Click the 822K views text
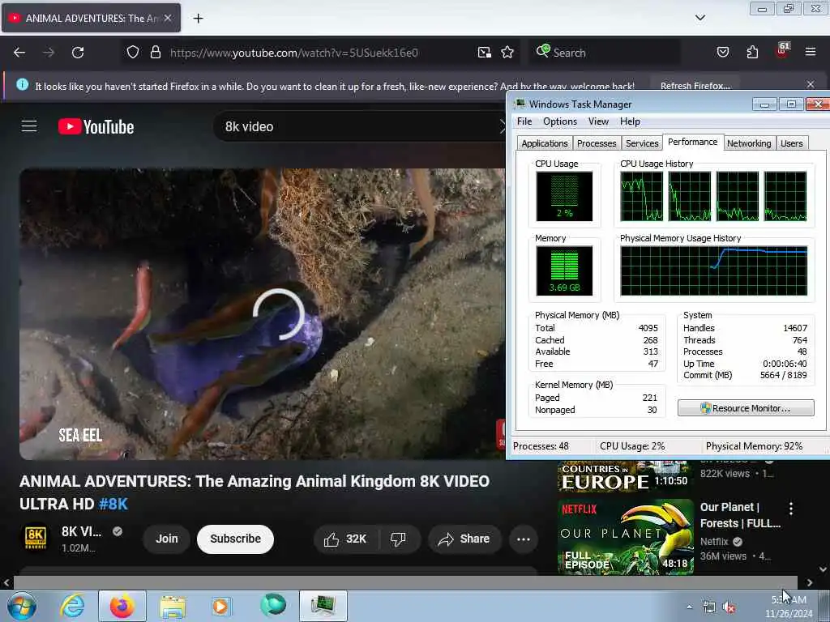 pos(725,473)
